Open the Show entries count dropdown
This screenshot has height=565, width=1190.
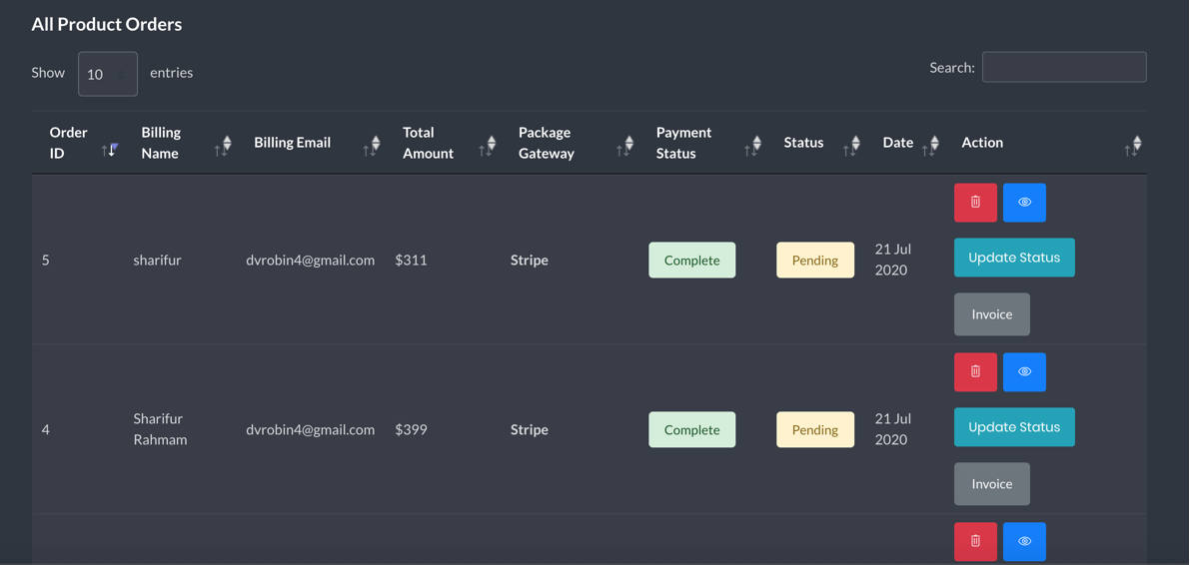tap(108, 74)
